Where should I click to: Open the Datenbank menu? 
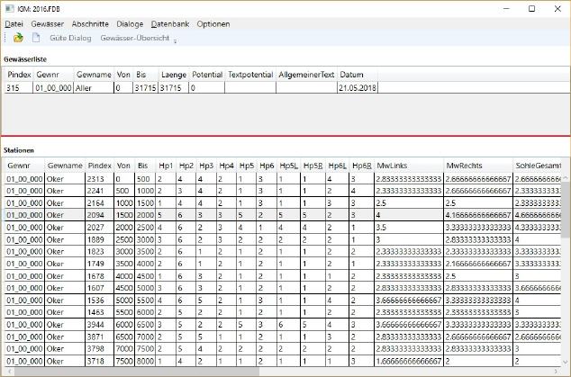170,22
